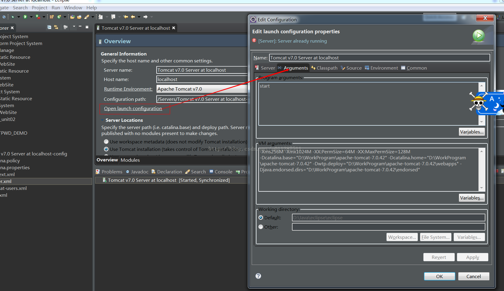
Task: Click the Run External Tools icon
Action: pyautogui.click(x=38, y=17)
